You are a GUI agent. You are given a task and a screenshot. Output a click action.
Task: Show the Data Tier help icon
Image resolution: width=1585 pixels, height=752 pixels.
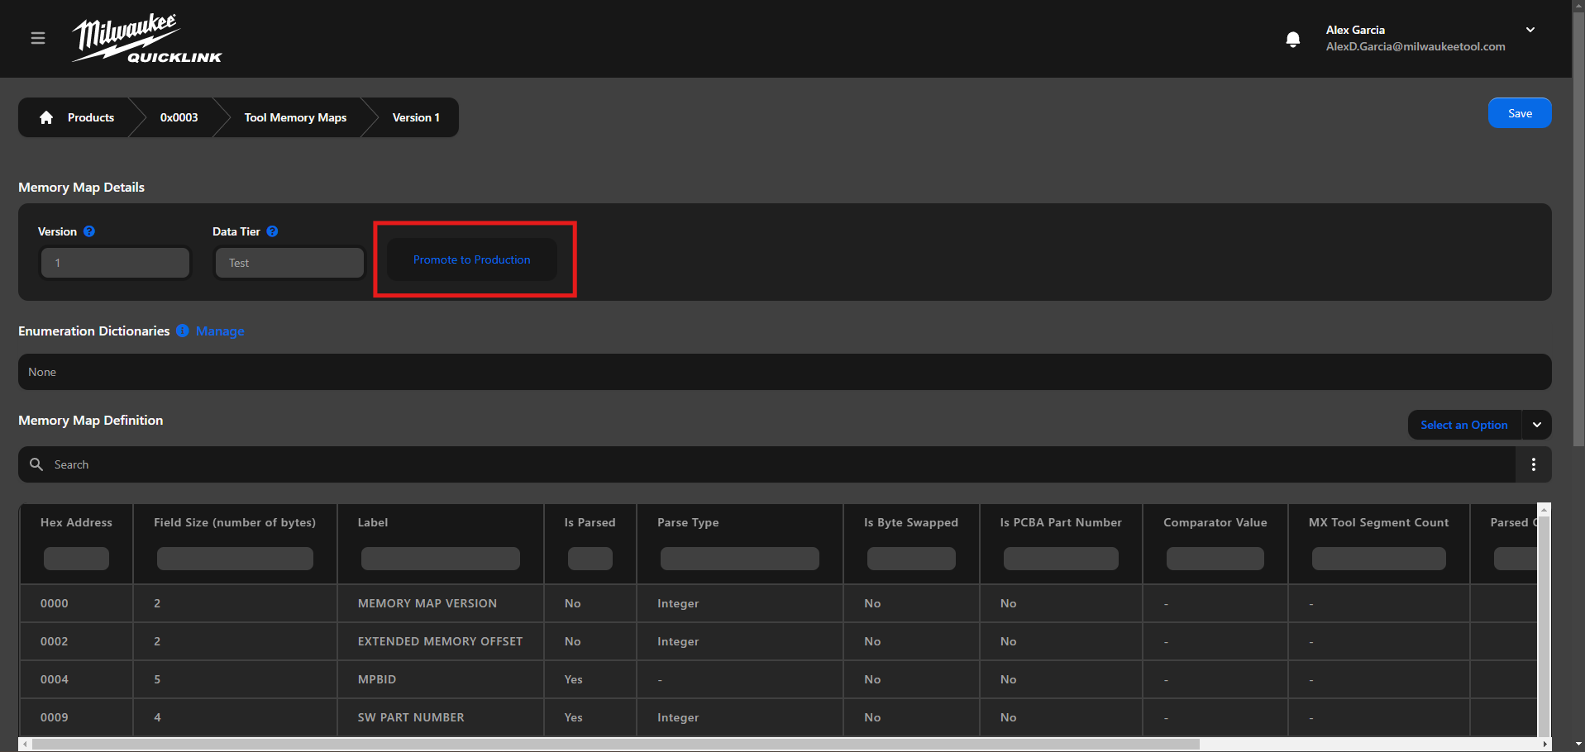point(272,231)
